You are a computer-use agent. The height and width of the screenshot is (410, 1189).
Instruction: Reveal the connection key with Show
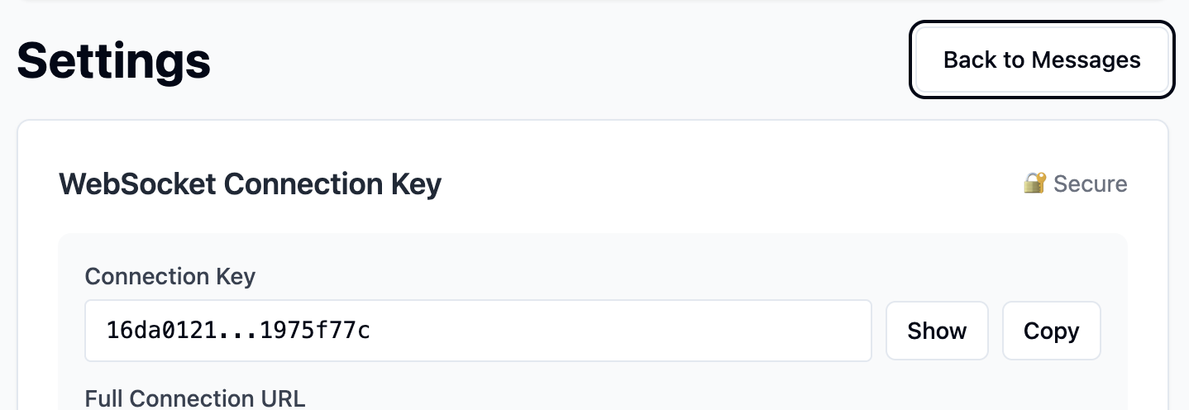click(x=937, y=331)
